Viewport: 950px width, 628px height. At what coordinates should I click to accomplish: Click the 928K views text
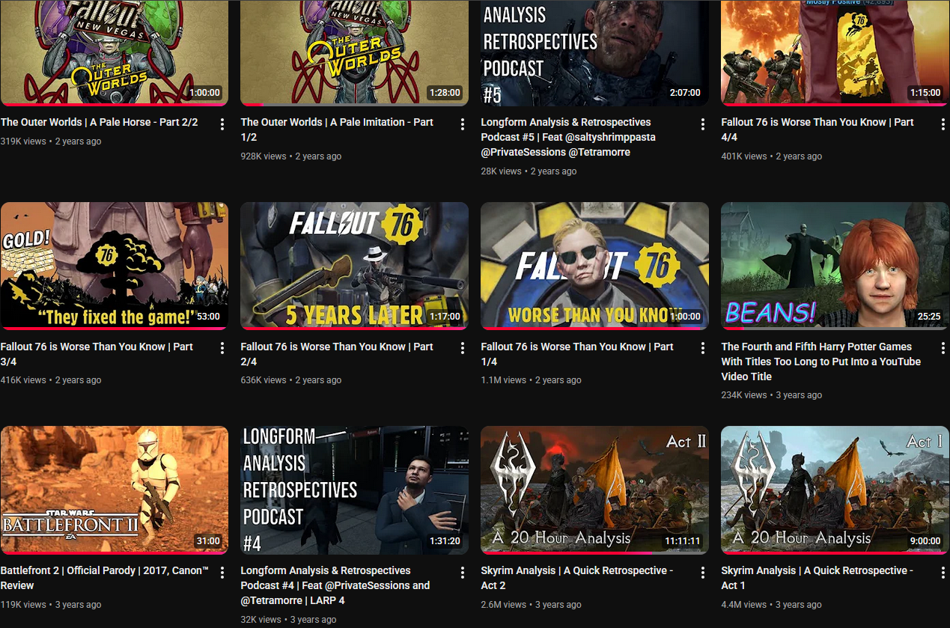point(264,156)
